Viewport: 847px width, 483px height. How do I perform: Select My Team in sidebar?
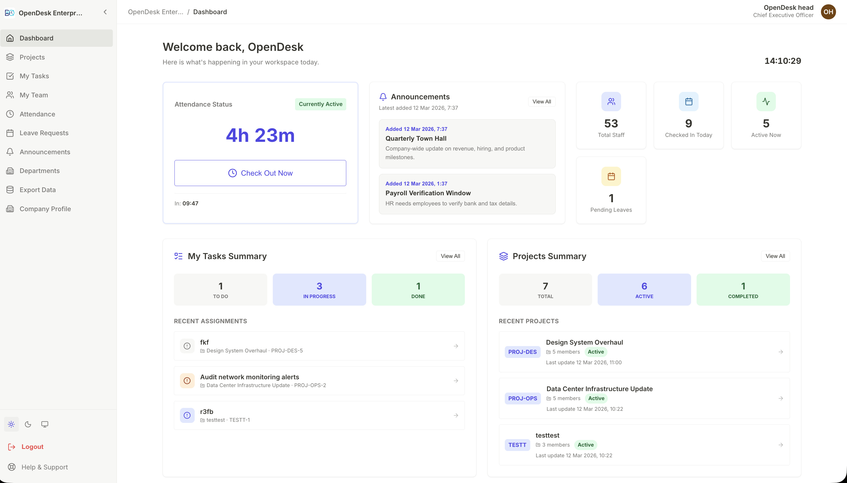coord(56,95)
